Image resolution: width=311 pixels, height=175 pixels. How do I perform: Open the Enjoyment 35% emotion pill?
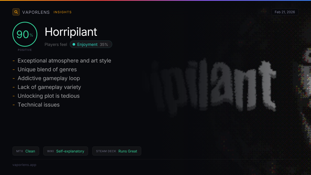(91, 44)
